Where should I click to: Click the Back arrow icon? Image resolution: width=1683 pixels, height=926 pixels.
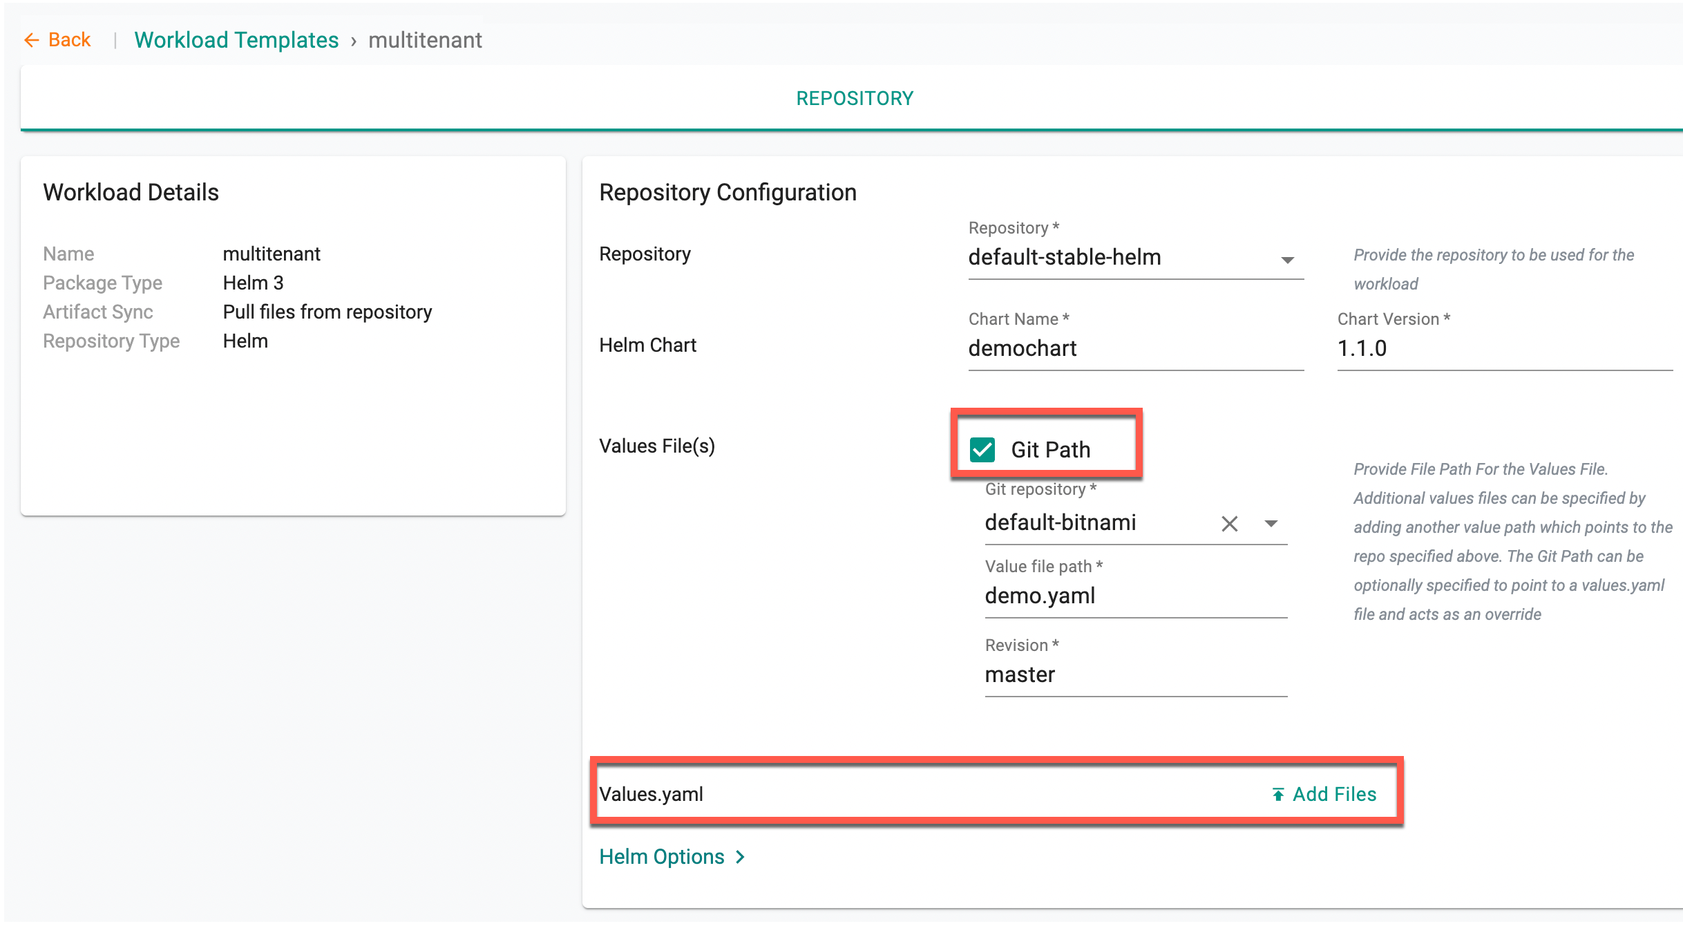(x=31, y=40)
